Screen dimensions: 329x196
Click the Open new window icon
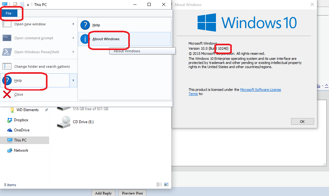click(7, 24)
